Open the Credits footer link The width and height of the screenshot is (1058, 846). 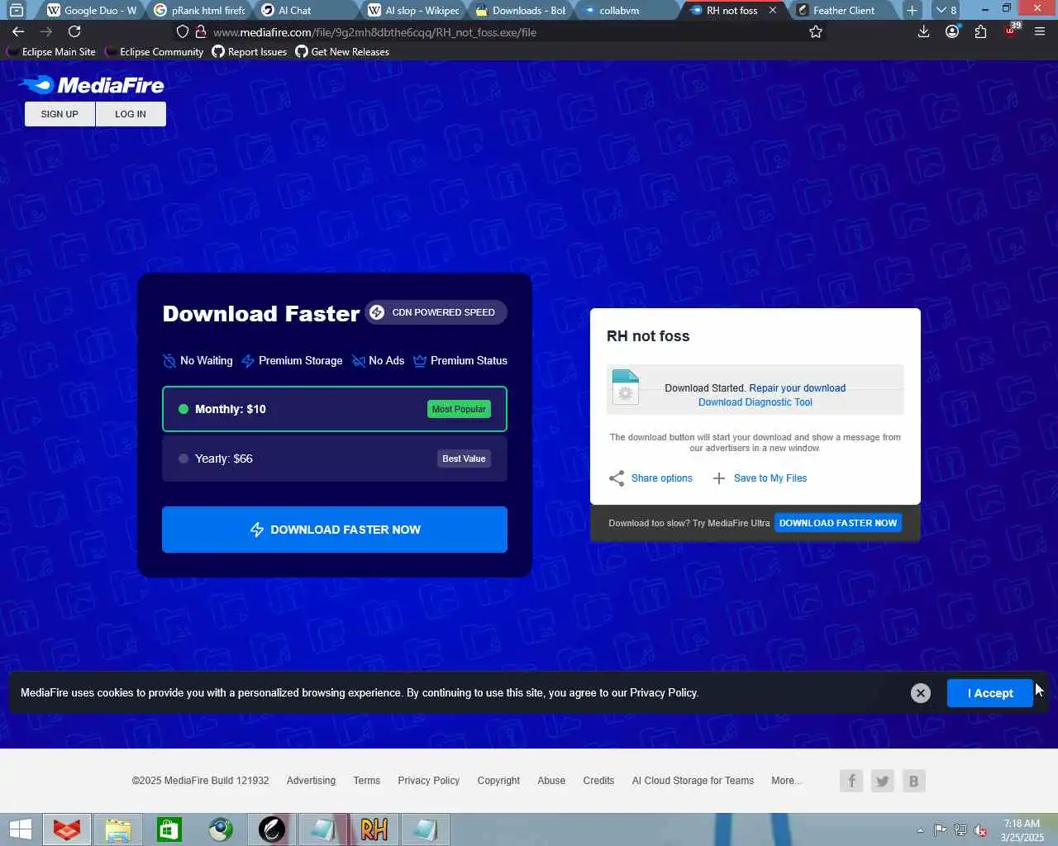598,781
